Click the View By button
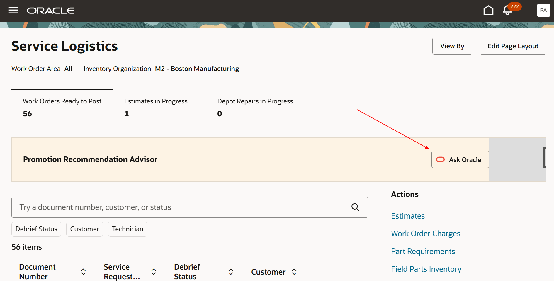554x281 pixels. pyautogui.click(x=452, y=46)
